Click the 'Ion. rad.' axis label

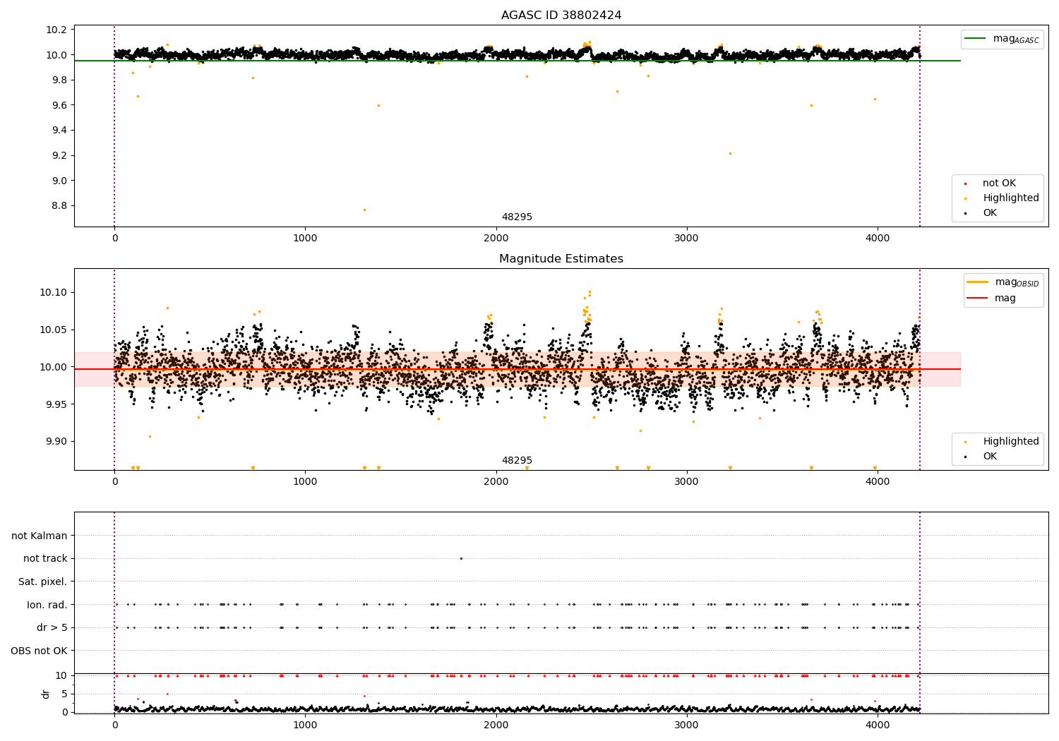pyautogui.click(x=47, y=605)
